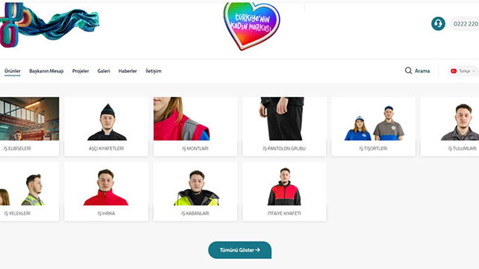Open the Haberler page

click(128, 71)
